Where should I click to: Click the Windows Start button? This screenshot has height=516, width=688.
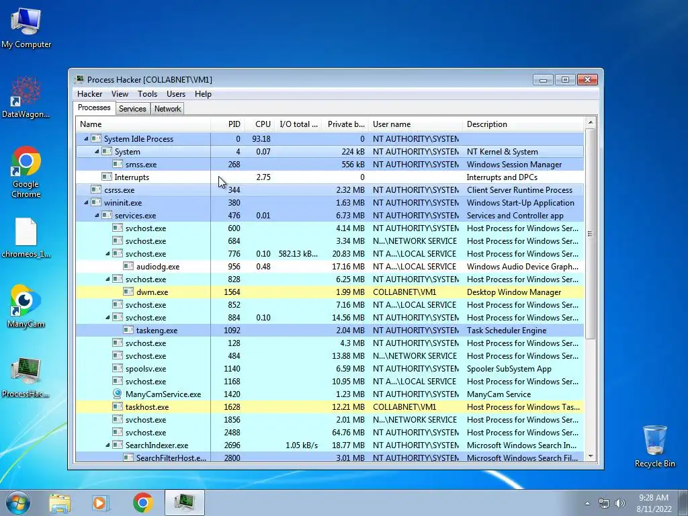coord(18,503)
